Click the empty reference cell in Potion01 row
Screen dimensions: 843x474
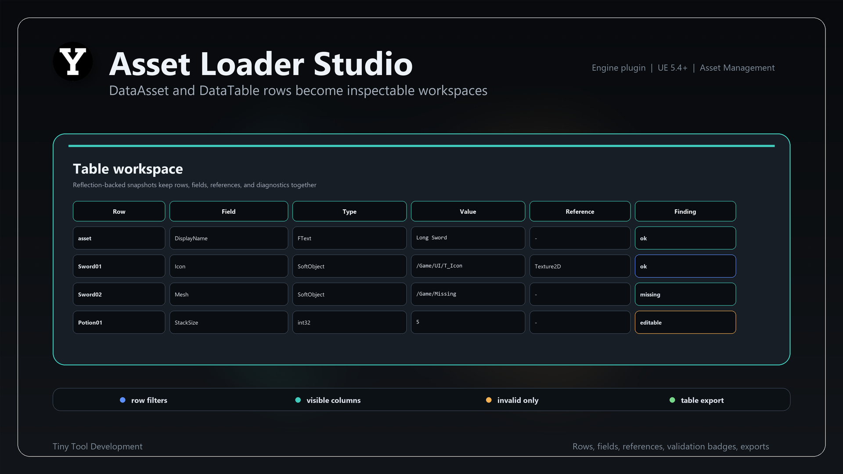click(x=580, y=322)
